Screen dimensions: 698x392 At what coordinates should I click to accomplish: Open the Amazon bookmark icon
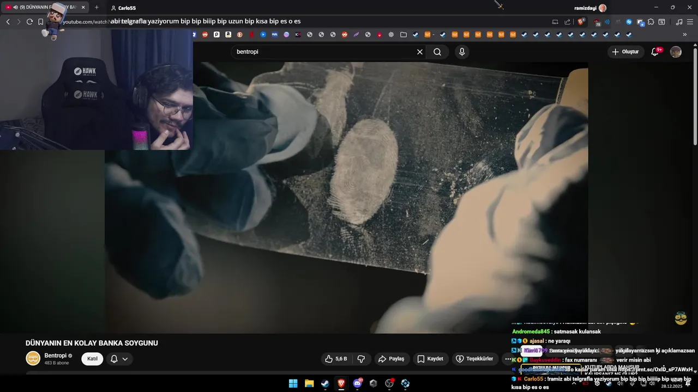point(228,34)
